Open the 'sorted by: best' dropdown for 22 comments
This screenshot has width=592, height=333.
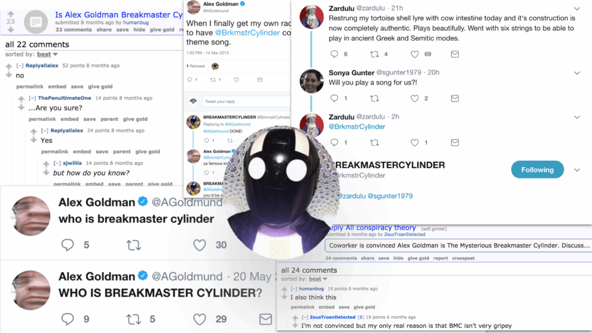pos(47,54)
